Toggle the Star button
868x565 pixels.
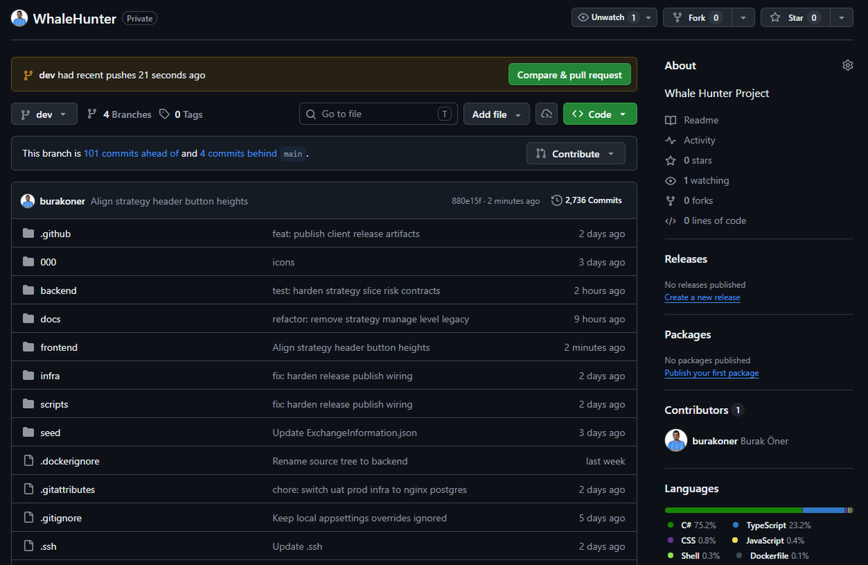[x=795, y=17]
